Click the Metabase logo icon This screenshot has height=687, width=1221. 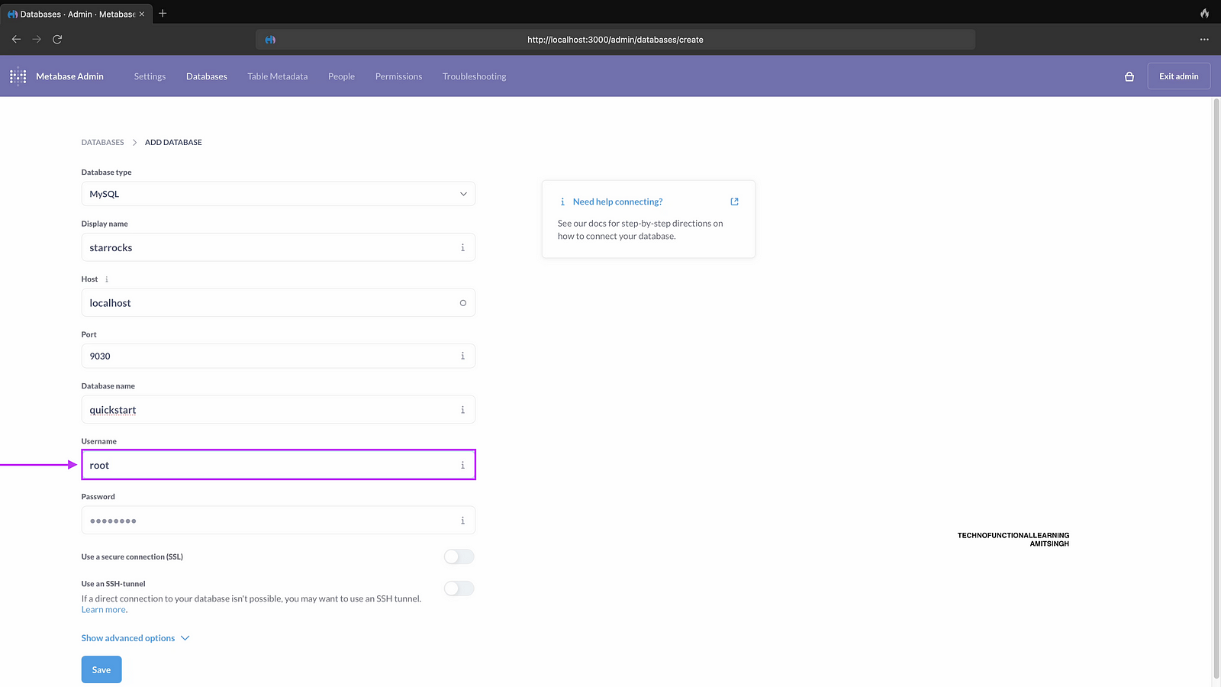[18, 76]
